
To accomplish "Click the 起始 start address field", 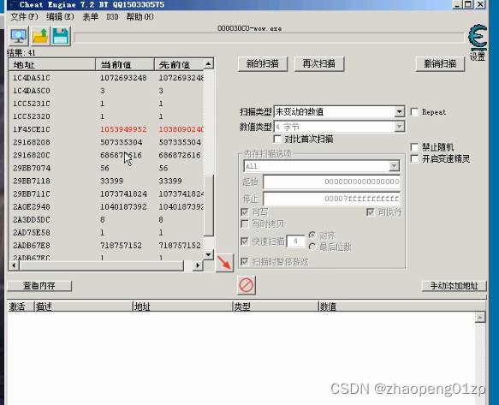I will 331,182.
